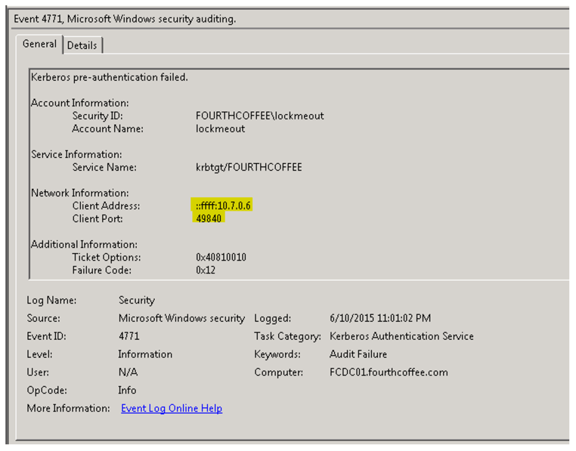Click the Log Name field showing Security
The height and width of the screenshot is (451, 576).
(x=136, y=300)
